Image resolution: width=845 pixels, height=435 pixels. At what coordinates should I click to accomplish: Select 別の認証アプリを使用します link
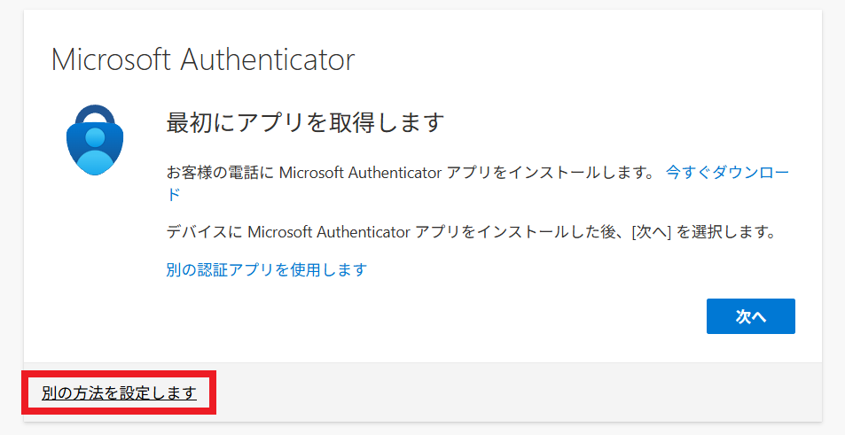click(267, 269)
